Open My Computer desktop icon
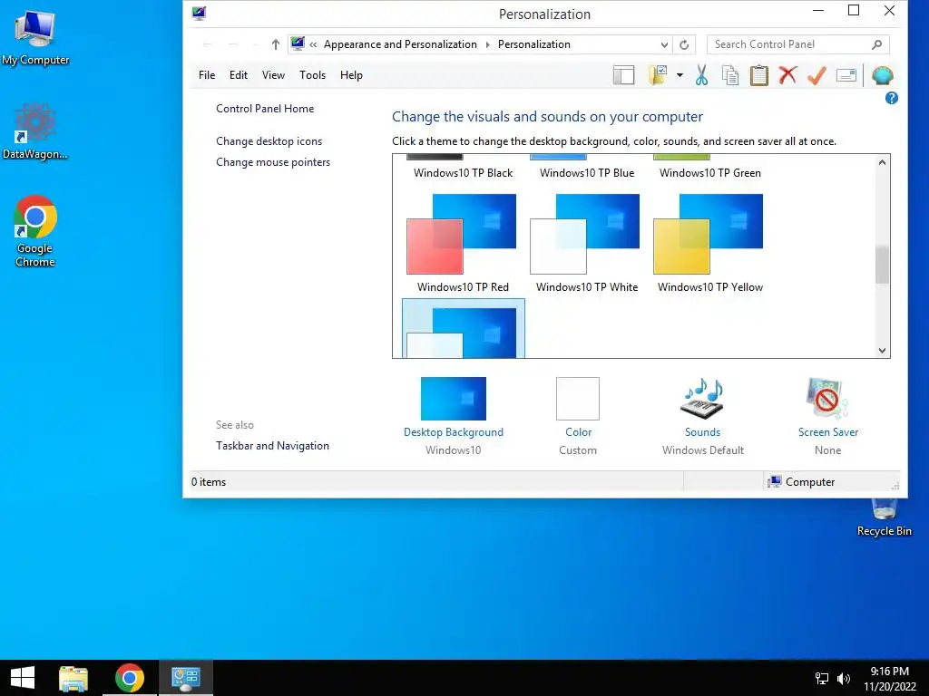This screenshot has height=696, width=929. point(35,36)
